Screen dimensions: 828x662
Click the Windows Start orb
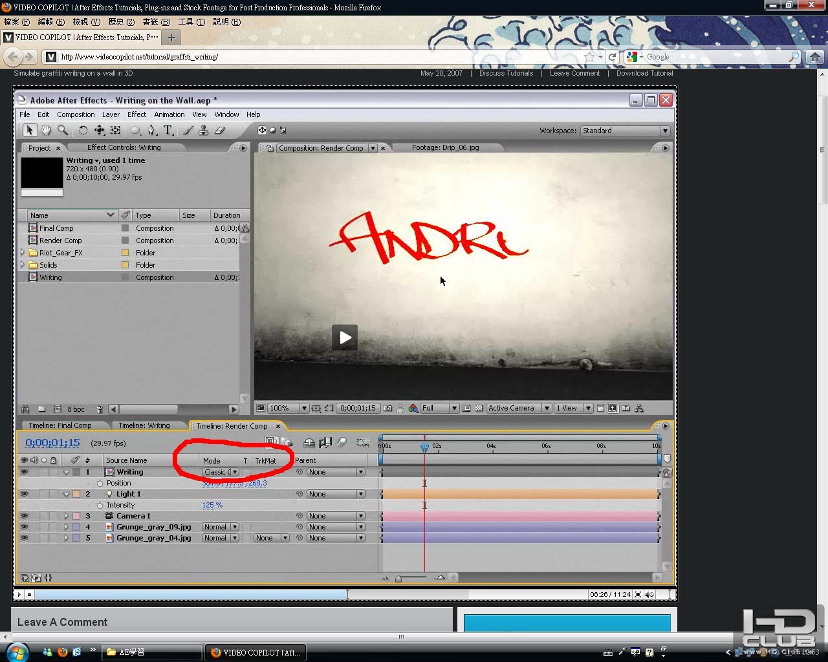17,652
